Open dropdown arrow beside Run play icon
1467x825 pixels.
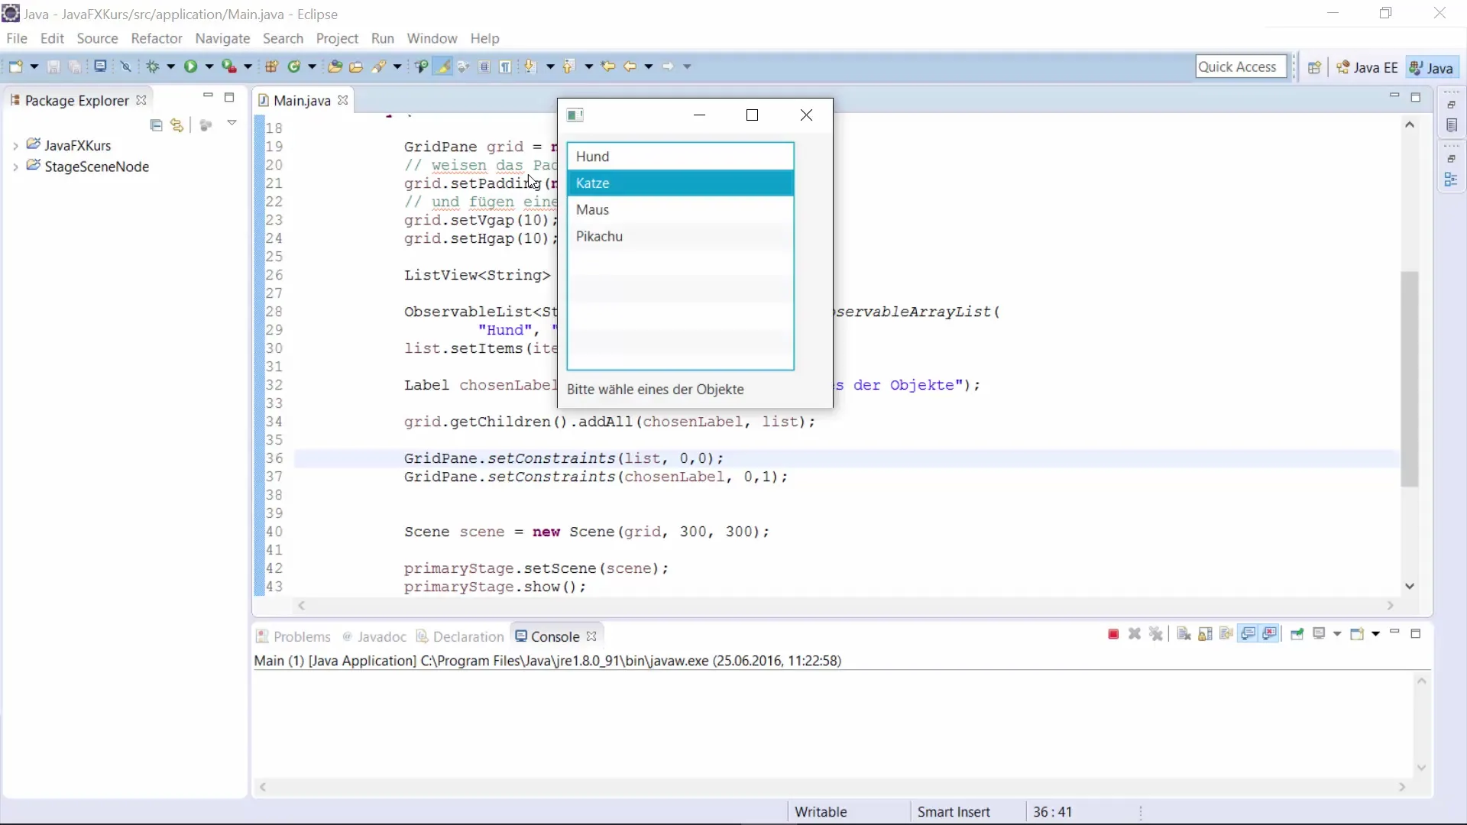209,67
